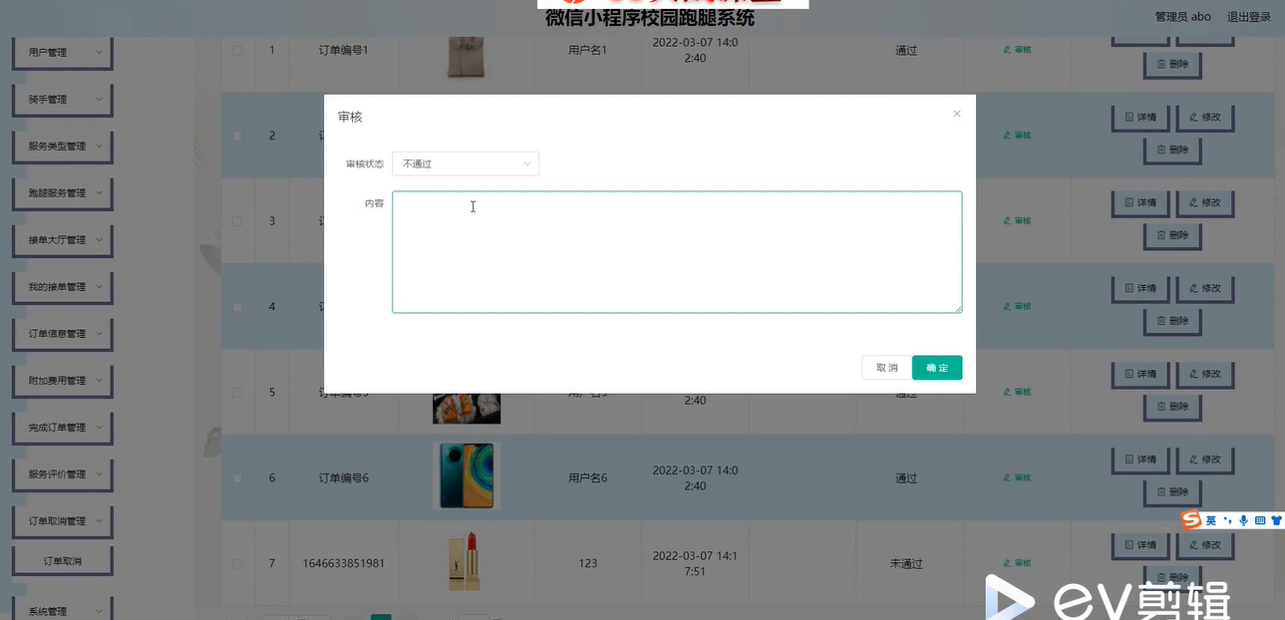The height and width of the screenshot is (620, 1285).
Task: Click the 修改 button in row 3
Action: 1205,202
